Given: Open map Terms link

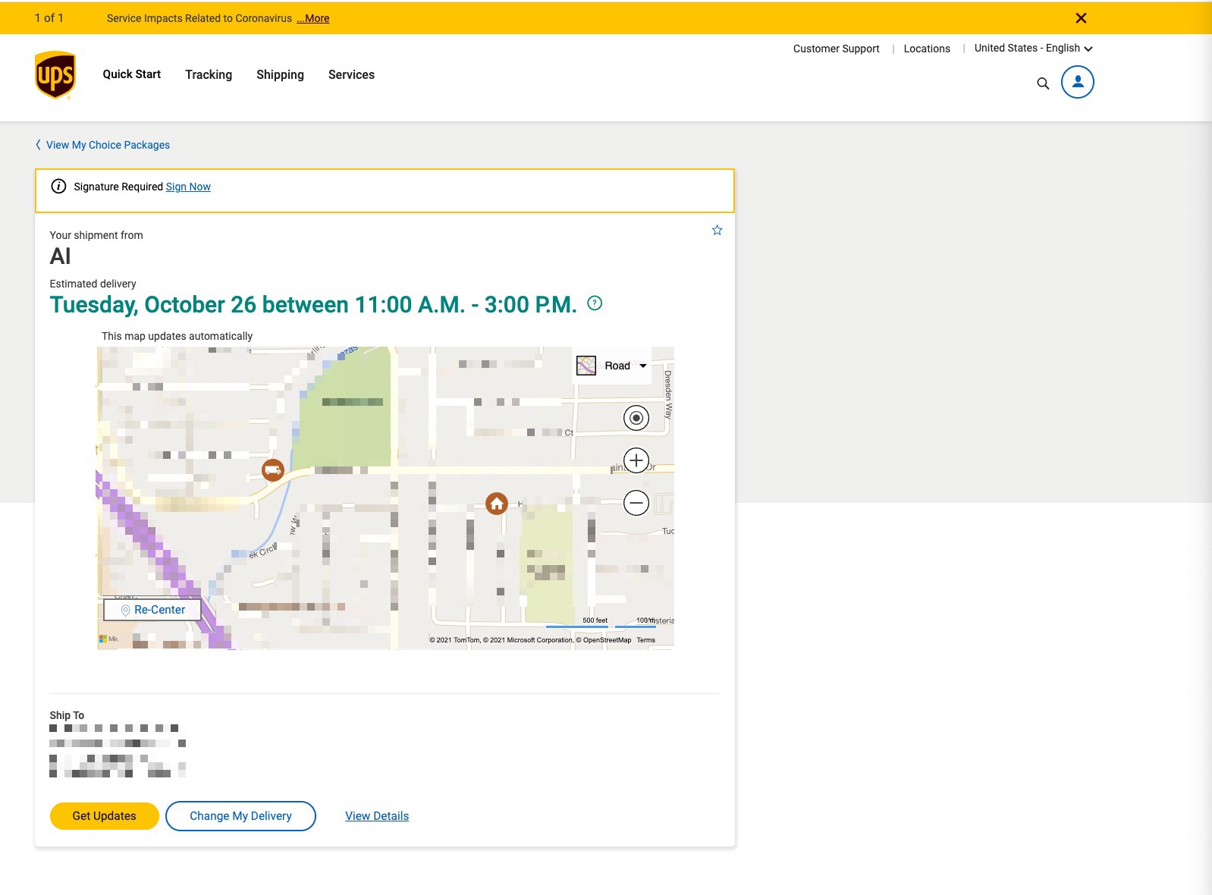Looking at the screenshot, I should 646,640.
